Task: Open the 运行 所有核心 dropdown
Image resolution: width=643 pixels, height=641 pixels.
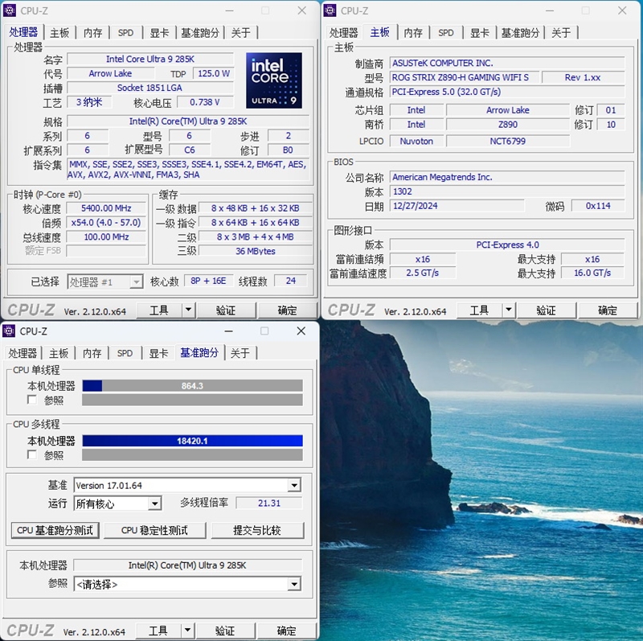Action: [x=154, y=503]
